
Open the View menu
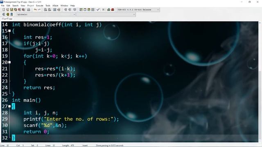tap(23, 5)
